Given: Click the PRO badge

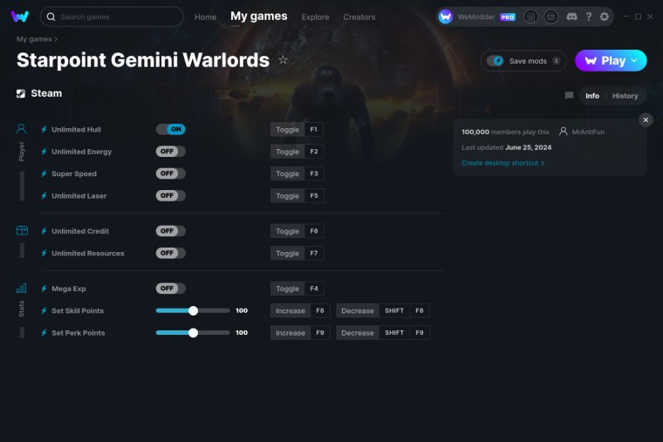Looking at the screenshot, I should 508,17.
